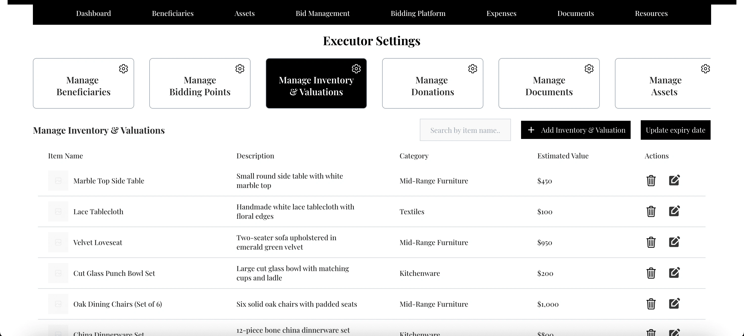The image size is (744, 336).
Task: Open Marble Top Side Table image thumbnail
Action: (x=58, y=181)
